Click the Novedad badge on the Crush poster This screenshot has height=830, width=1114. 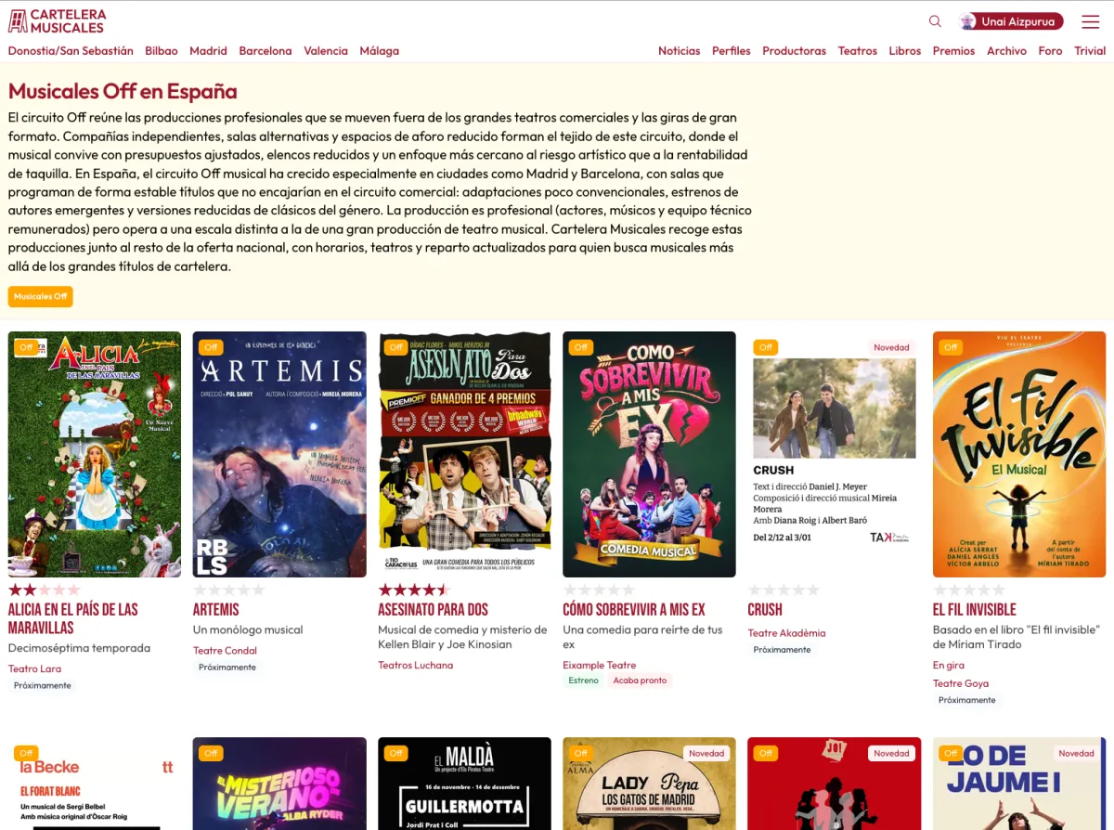[x=891, y=347]
